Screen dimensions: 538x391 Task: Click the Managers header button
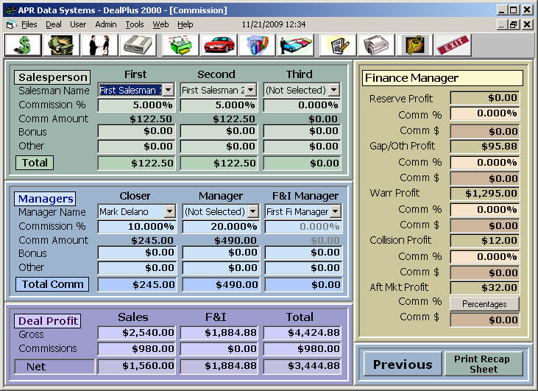[45, 199]
